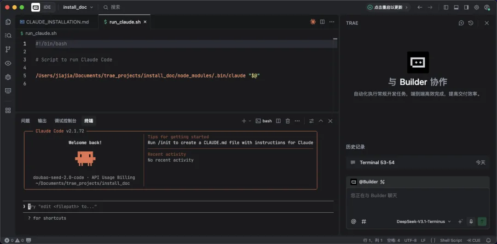The image size is (497, 244).
Task: Select the 终端 panel tab
Action: [89, 121]
